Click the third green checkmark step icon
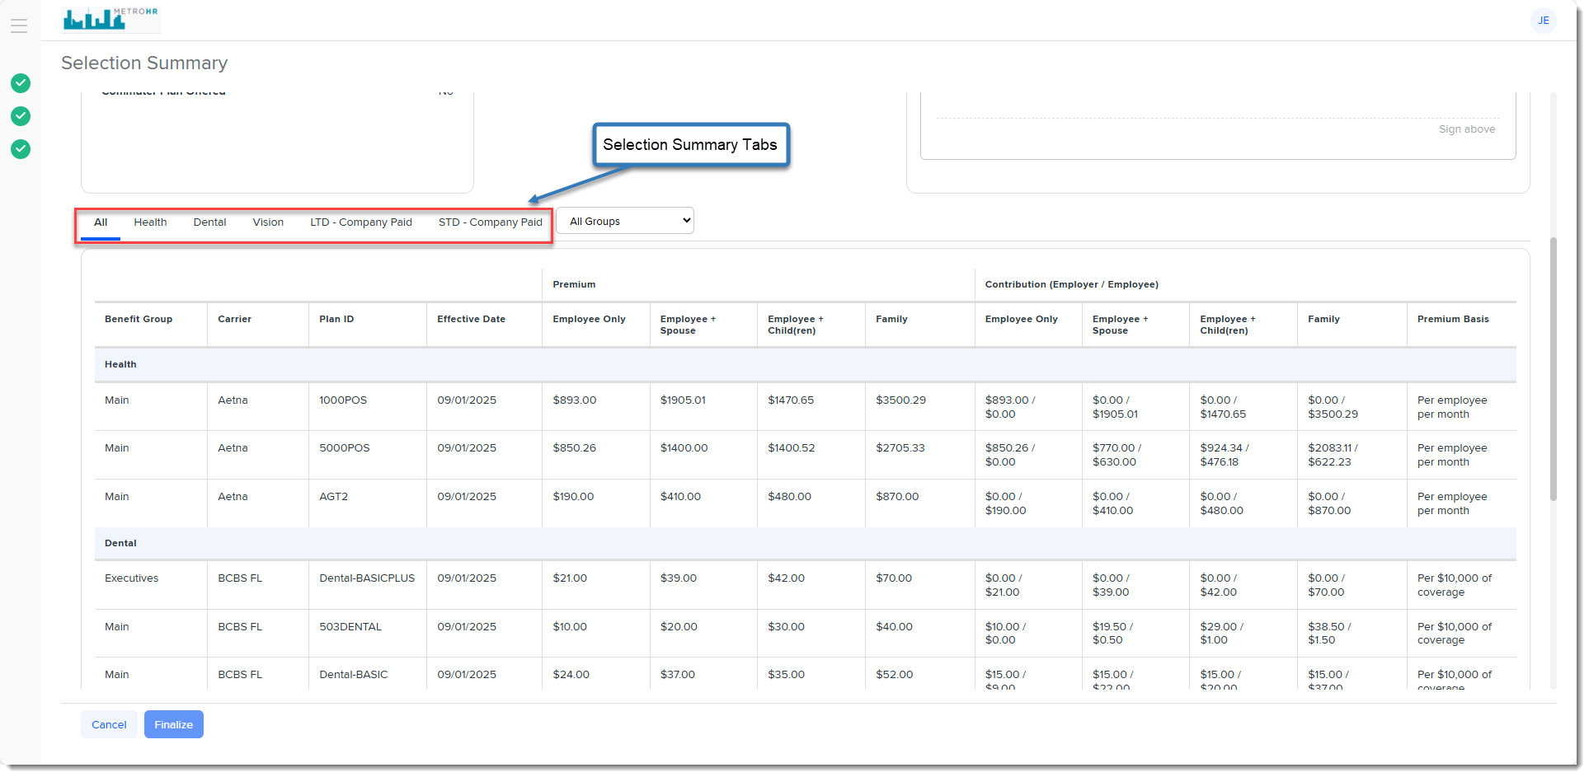This screenshot has width=1589, height=777. 21,149
